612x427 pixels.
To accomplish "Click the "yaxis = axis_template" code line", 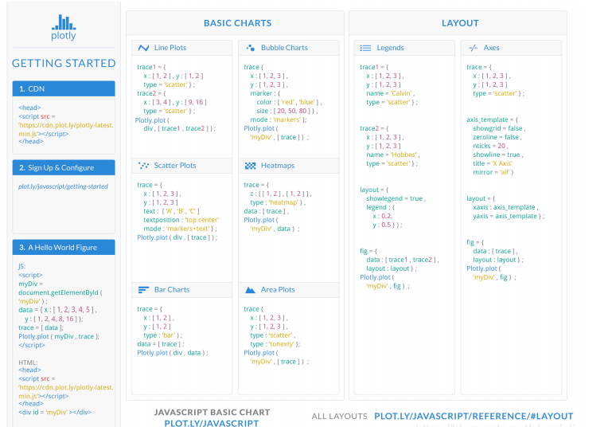I will [509, 216].
